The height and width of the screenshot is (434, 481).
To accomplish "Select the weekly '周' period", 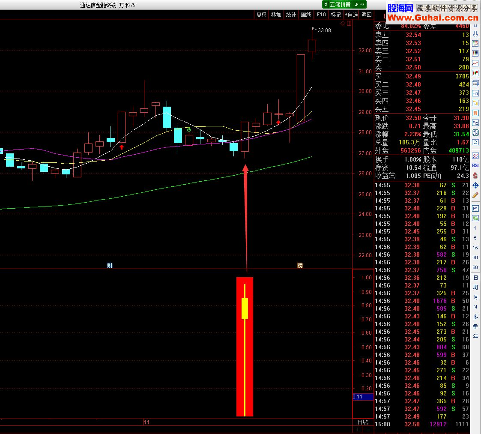I will pos(475,287).
